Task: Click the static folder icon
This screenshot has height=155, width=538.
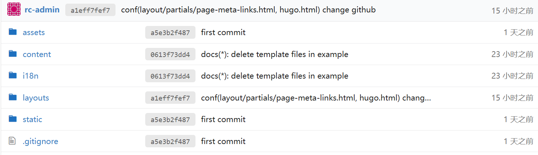Action: 13,119
